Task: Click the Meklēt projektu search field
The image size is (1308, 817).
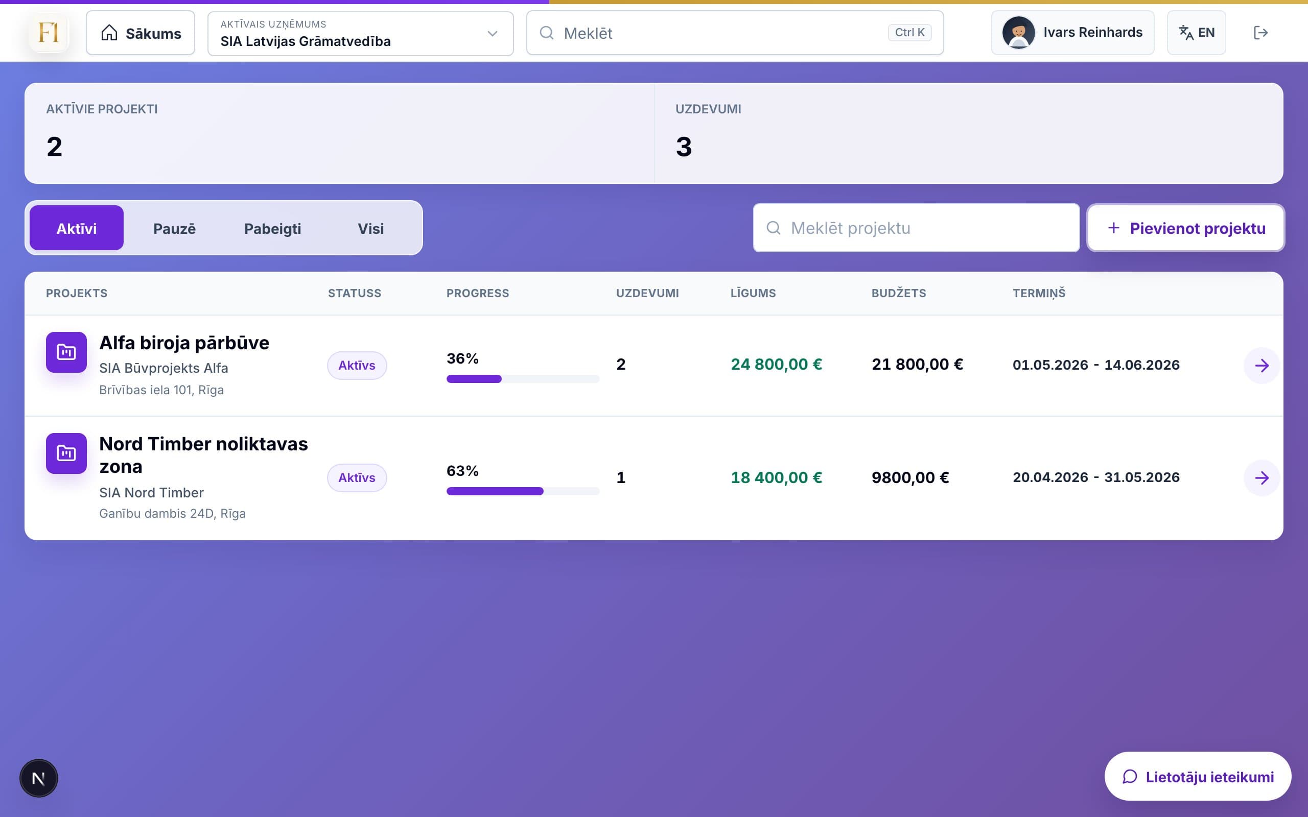Action: (916, 228)
